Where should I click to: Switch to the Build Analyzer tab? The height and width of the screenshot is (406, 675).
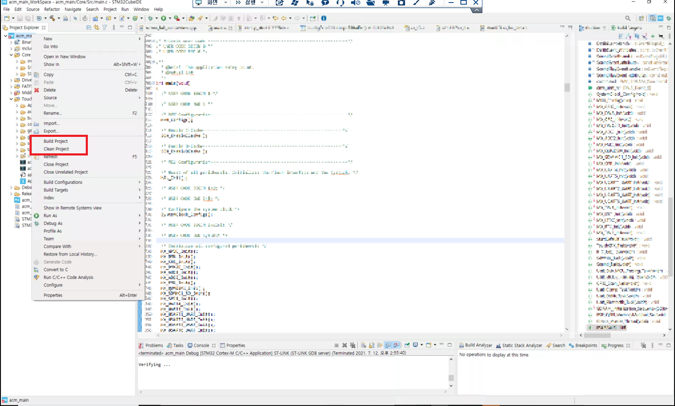click(476, 345)
